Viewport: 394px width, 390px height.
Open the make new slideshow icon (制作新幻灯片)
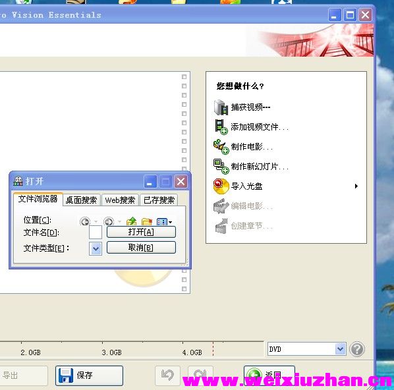pyautogui.click(x=221, y=167)
